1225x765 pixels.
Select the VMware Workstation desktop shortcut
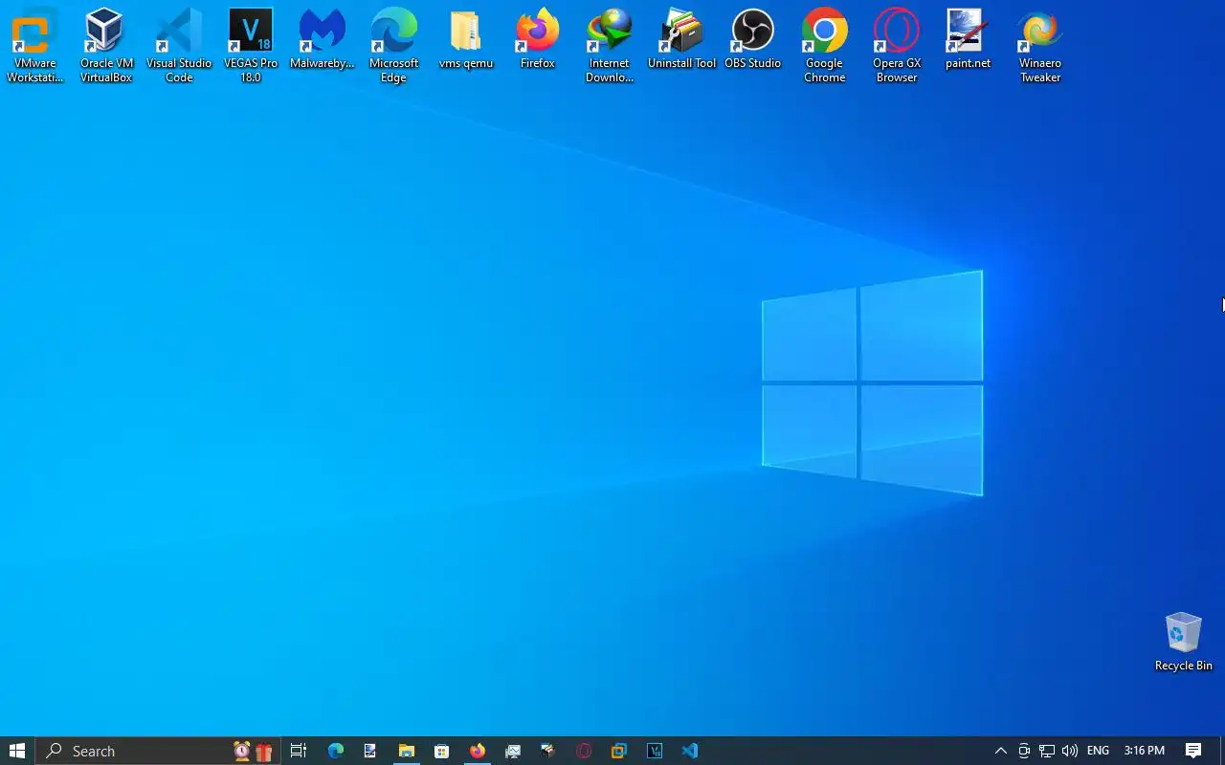(35, 46)
